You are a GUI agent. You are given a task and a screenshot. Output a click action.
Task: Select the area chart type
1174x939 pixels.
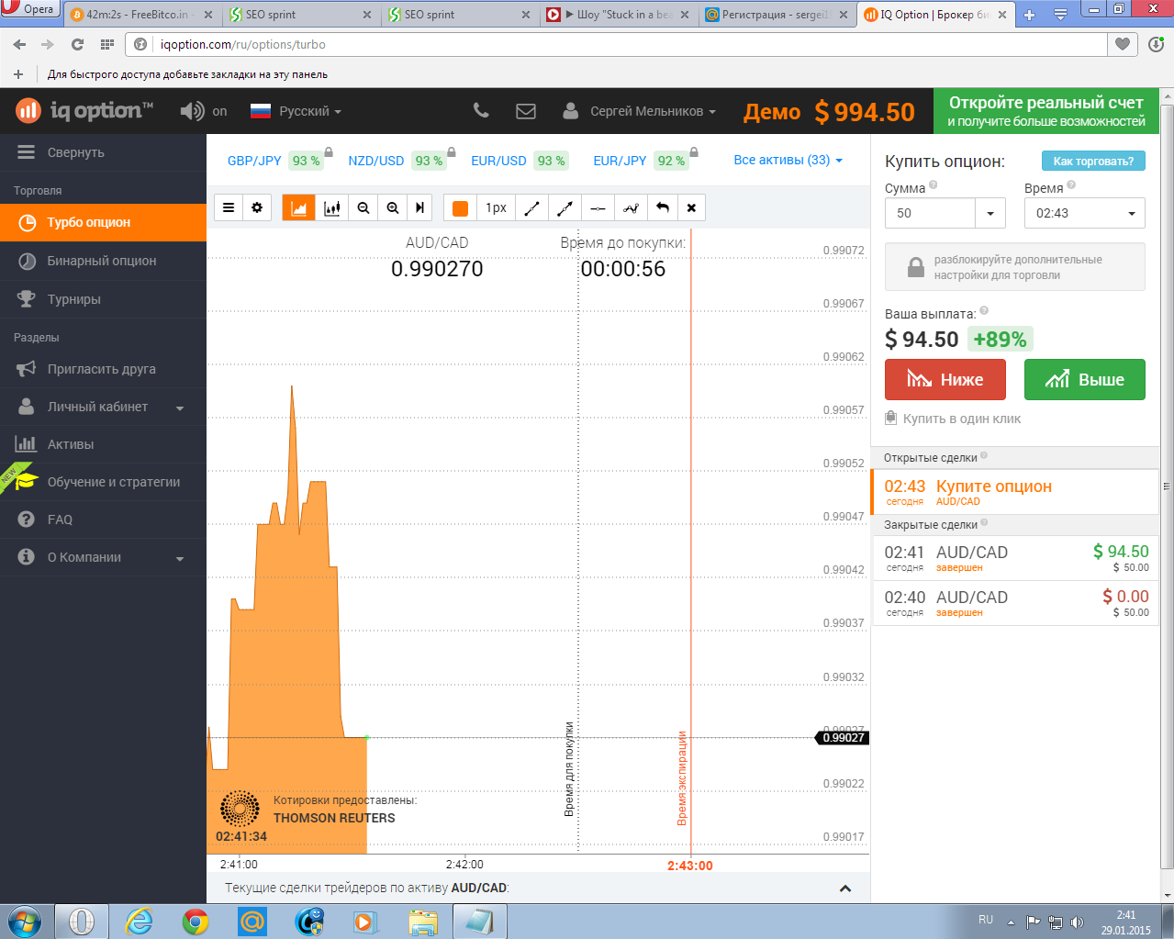click(x=298, y=207)
